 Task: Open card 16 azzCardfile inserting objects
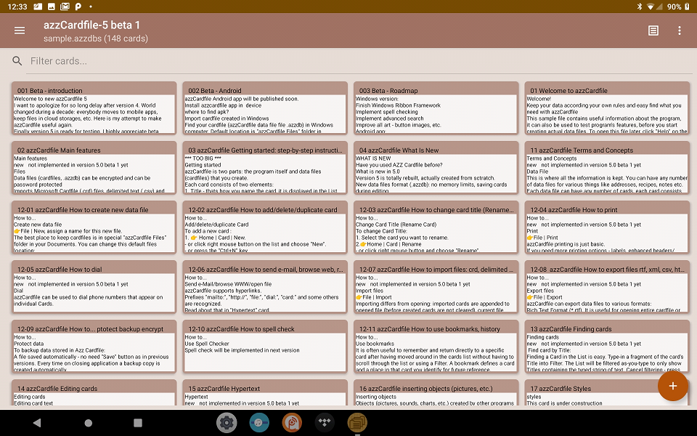coord(436,393)
